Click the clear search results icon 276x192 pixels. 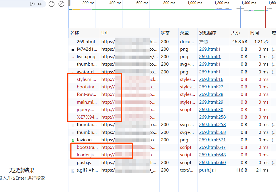61,4
